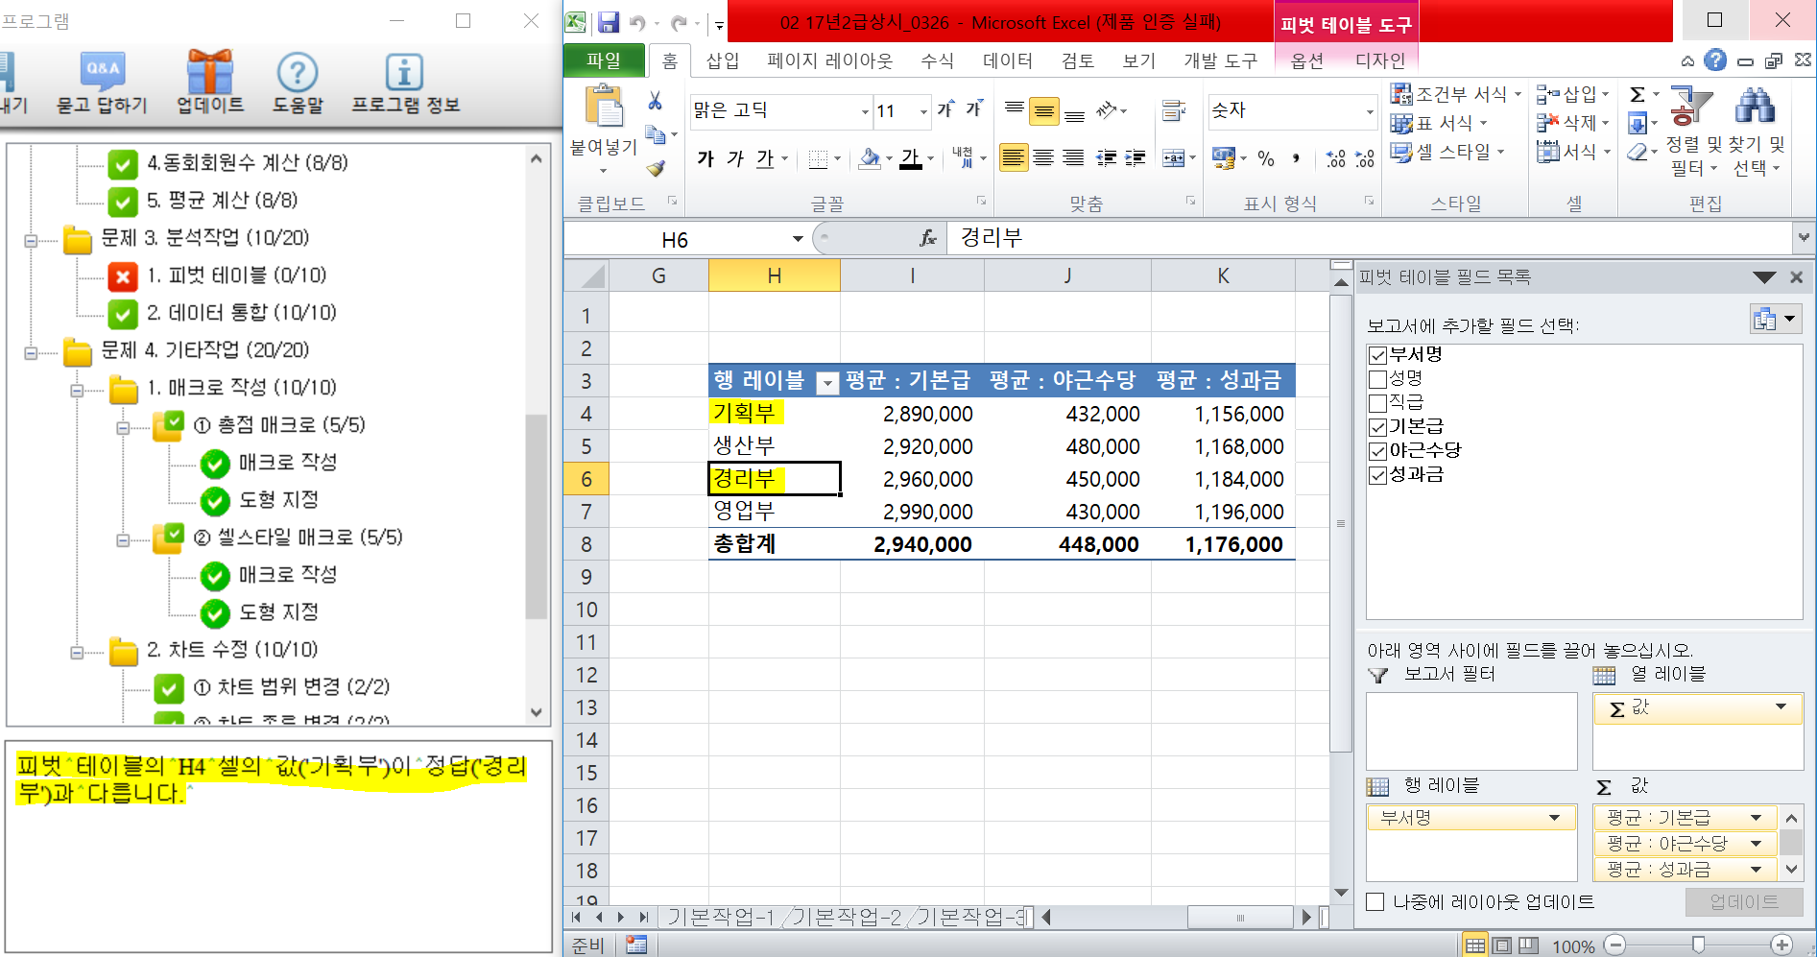
Task: Uncheck the 야근수당 field checkbox
Action: [1378, 451]
